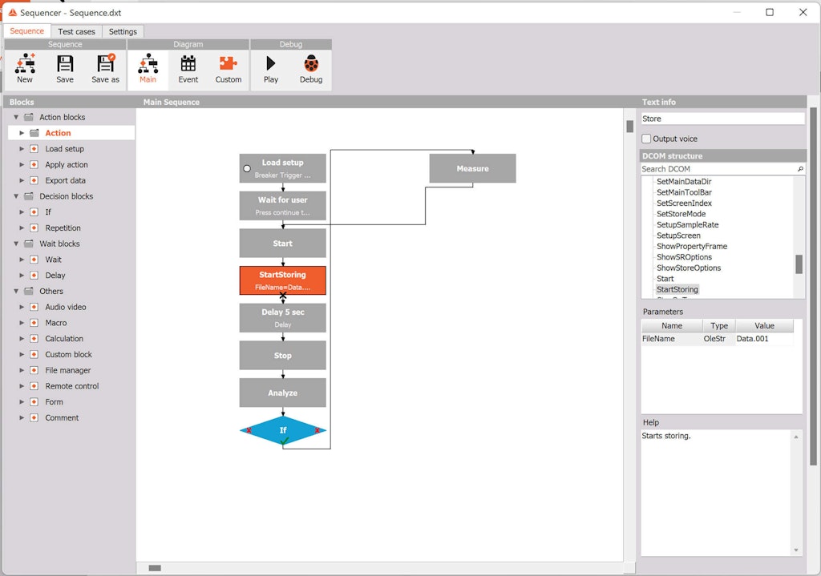Start Debug mode
The width and height of the screenshot is (821, 576).
tap(311, 68)
